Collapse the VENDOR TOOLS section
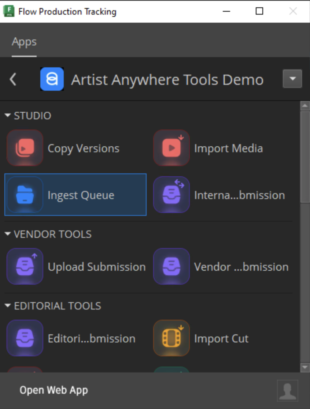The height and width of the screenshot is (409, 310). 8,234
